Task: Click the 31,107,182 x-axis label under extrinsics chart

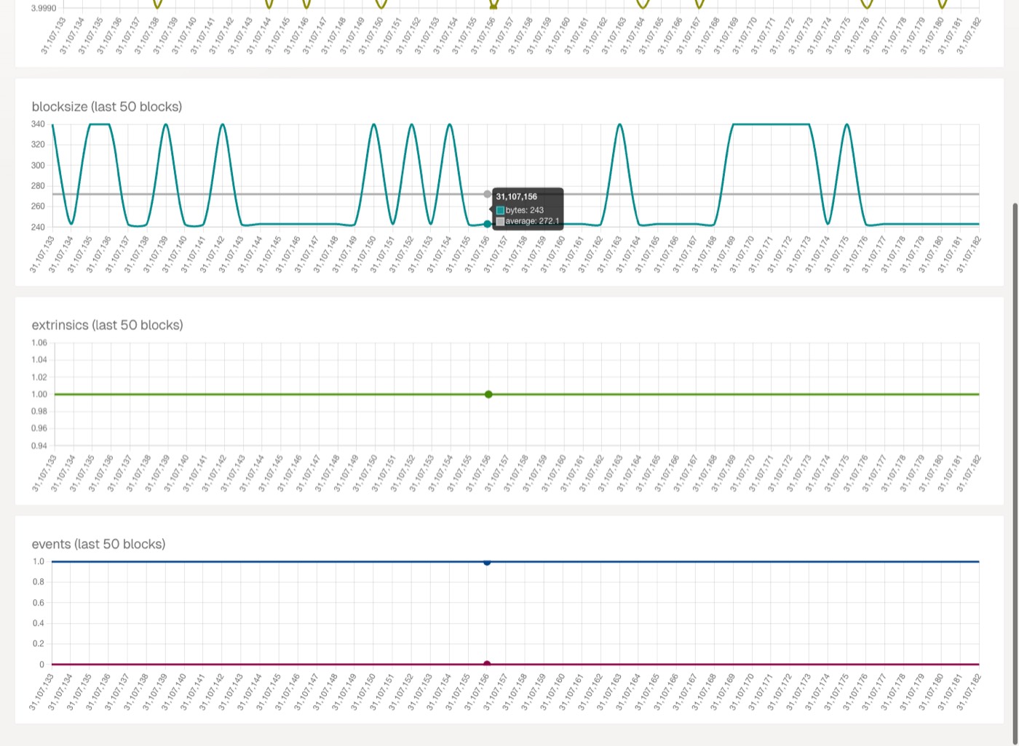Action: [x=970, y=473]
